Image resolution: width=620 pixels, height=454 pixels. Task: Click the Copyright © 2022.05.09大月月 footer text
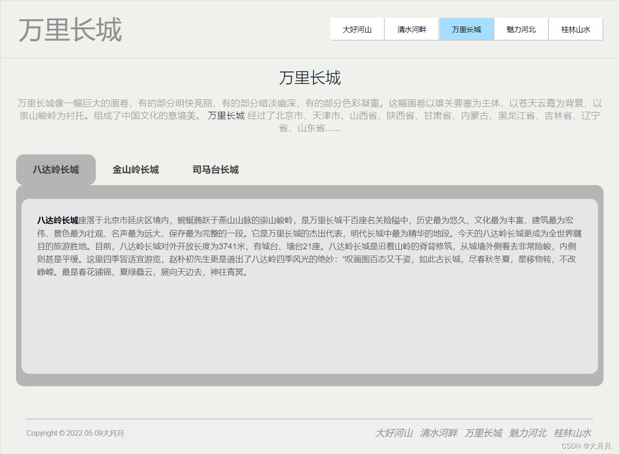click(x=75, y=433)
